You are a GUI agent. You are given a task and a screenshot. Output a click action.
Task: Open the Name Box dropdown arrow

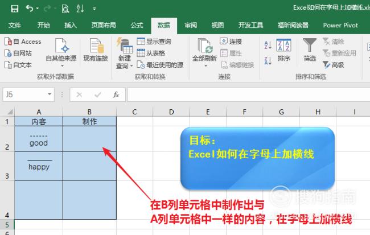50,94
